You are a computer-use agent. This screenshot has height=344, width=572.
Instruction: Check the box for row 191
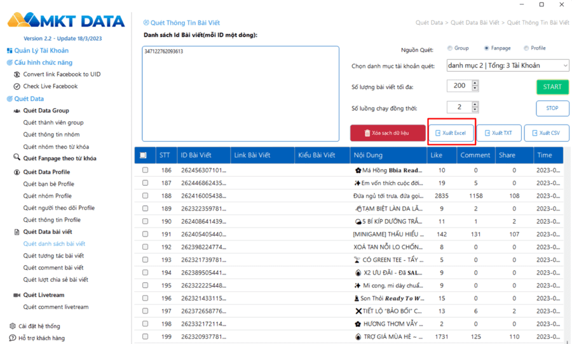tap(145, 234)
